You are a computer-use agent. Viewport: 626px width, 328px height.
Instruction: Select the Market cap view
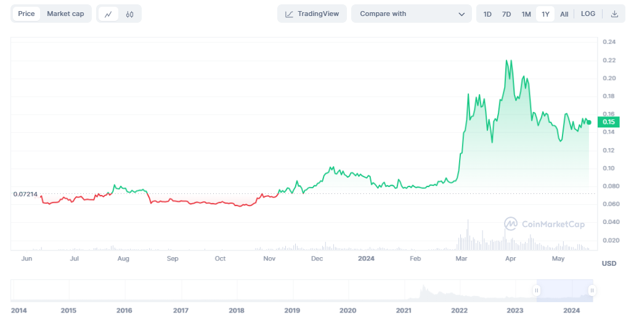point(65,14)
